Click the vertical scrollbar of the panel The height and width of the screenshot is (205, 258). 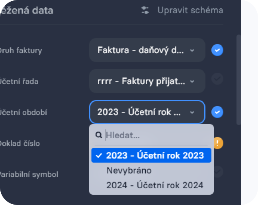(239, 79)
